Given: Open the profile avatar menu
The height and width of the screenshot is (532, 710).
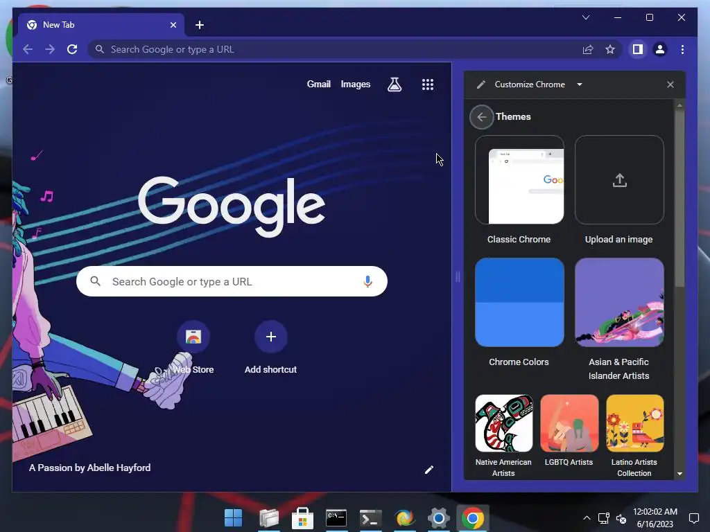Looking at the screenshot, I should click(x=660, y=49).
